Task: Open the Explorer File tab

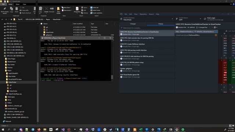Action: tap(3, 4)
